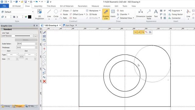
Task: Select the Path tool
Action: 63,18
